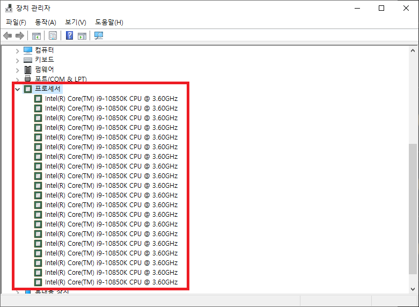
Task: Select the 프로세서 tree label
Action: (48, 89)
